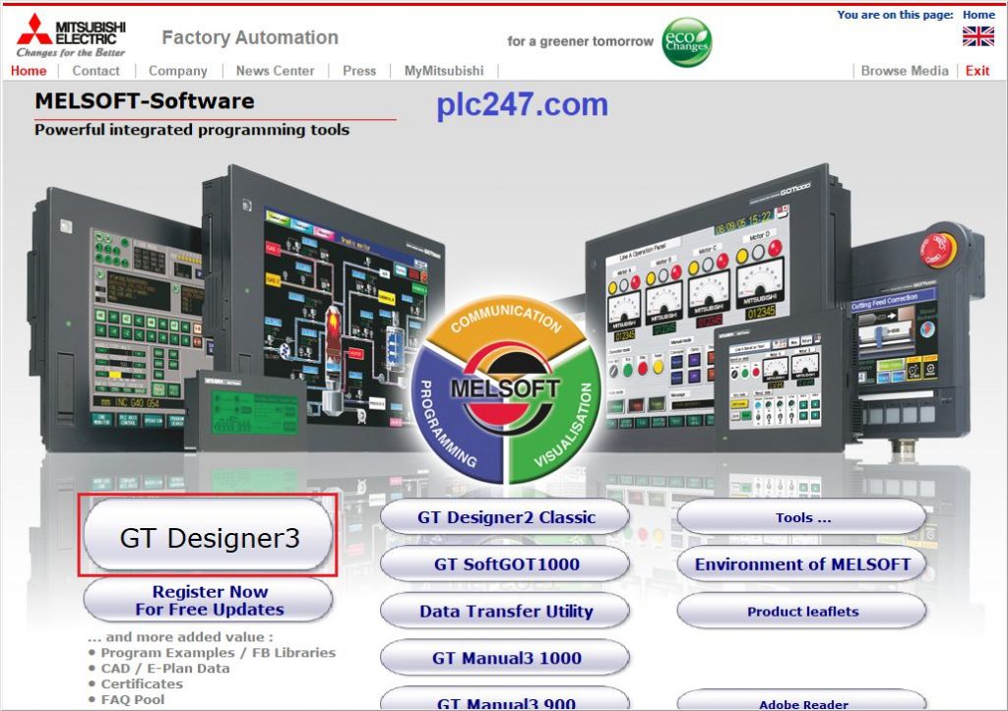Click the Mitsubishi Electric logo

pyautogui.click(x=71, y=36)
